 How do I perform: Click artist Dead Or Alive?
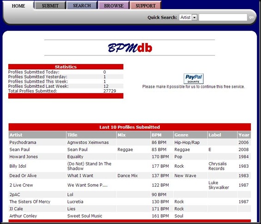click(23, 176)
